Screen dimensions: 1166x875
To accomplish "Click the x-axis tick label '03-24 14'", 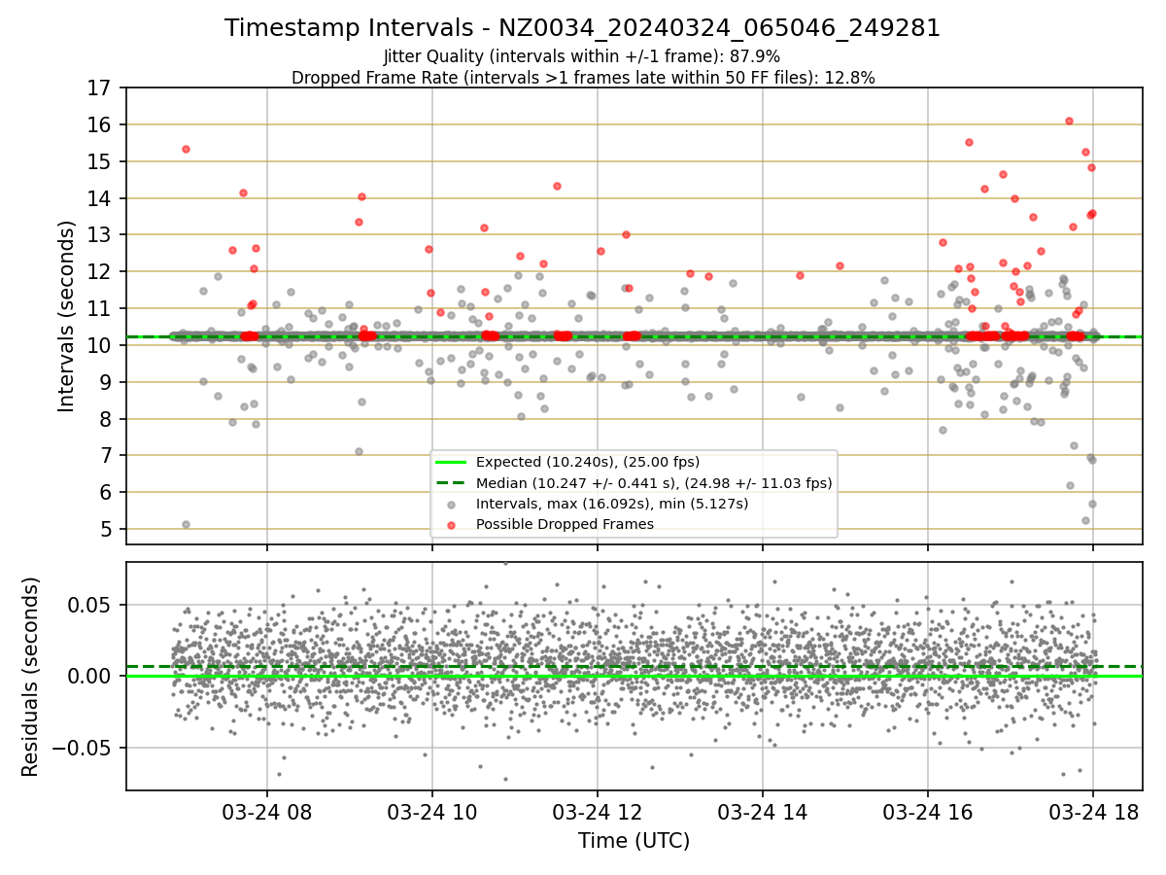I will pyautogui.click(x=763, y=813).
